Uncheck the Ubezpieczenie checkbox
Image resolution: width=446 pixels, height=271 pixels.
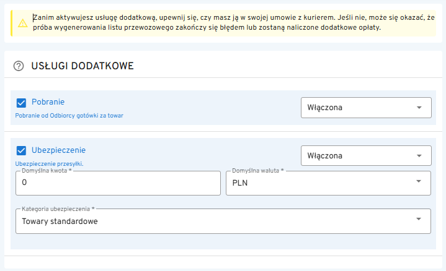click(21, 150)
